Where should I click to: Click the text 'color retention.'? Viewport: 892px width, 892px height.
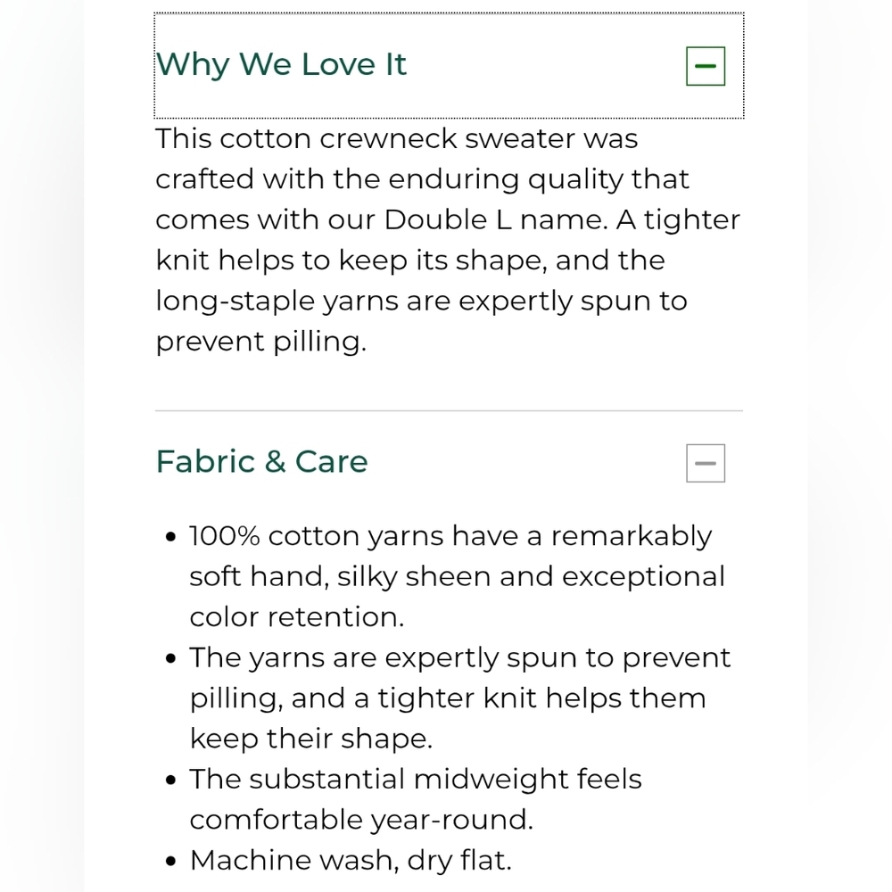297,617
